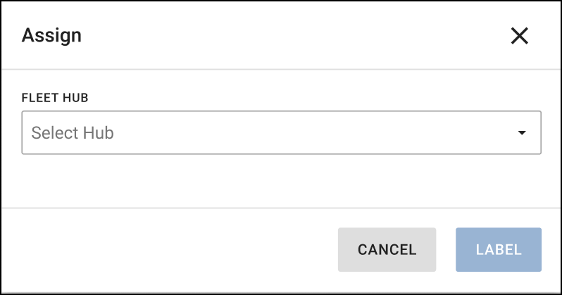Click the blue Label button

(499, 249)
